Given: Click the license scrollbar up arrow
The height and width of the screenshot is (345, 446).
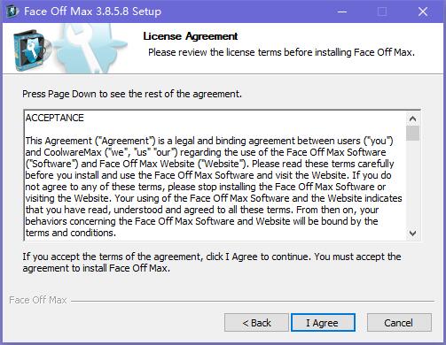Looking at the screenshot, I should 412,119.
